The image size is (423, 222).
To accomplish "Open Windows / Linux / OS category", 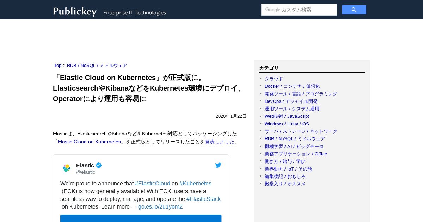I will [287, 124].
